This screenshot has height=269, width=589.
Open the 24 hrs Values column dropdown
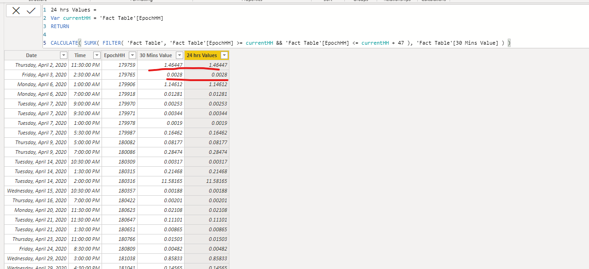[224, 55]
